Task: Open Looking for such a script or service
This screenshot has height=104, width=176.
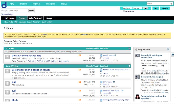Action: [x=31, y=70]
